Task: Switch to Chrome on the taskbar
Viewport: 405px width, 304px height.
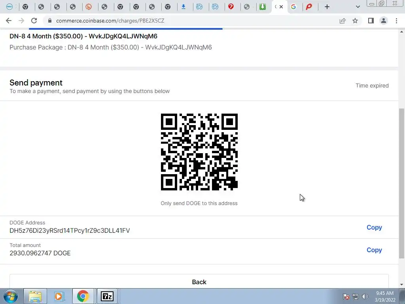Action: click(83, 296)
